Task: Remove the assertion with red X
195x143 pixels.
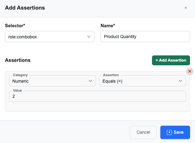Action: 190,71
